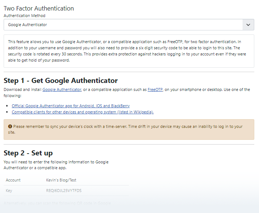
Task: Click the time-server sync warning message
Action: [x=127, y=129]
